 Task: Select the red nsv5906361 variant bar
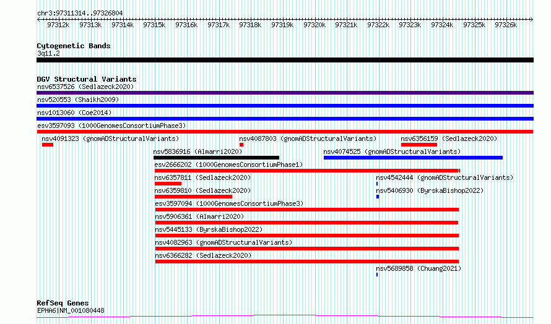click(306, 223)
